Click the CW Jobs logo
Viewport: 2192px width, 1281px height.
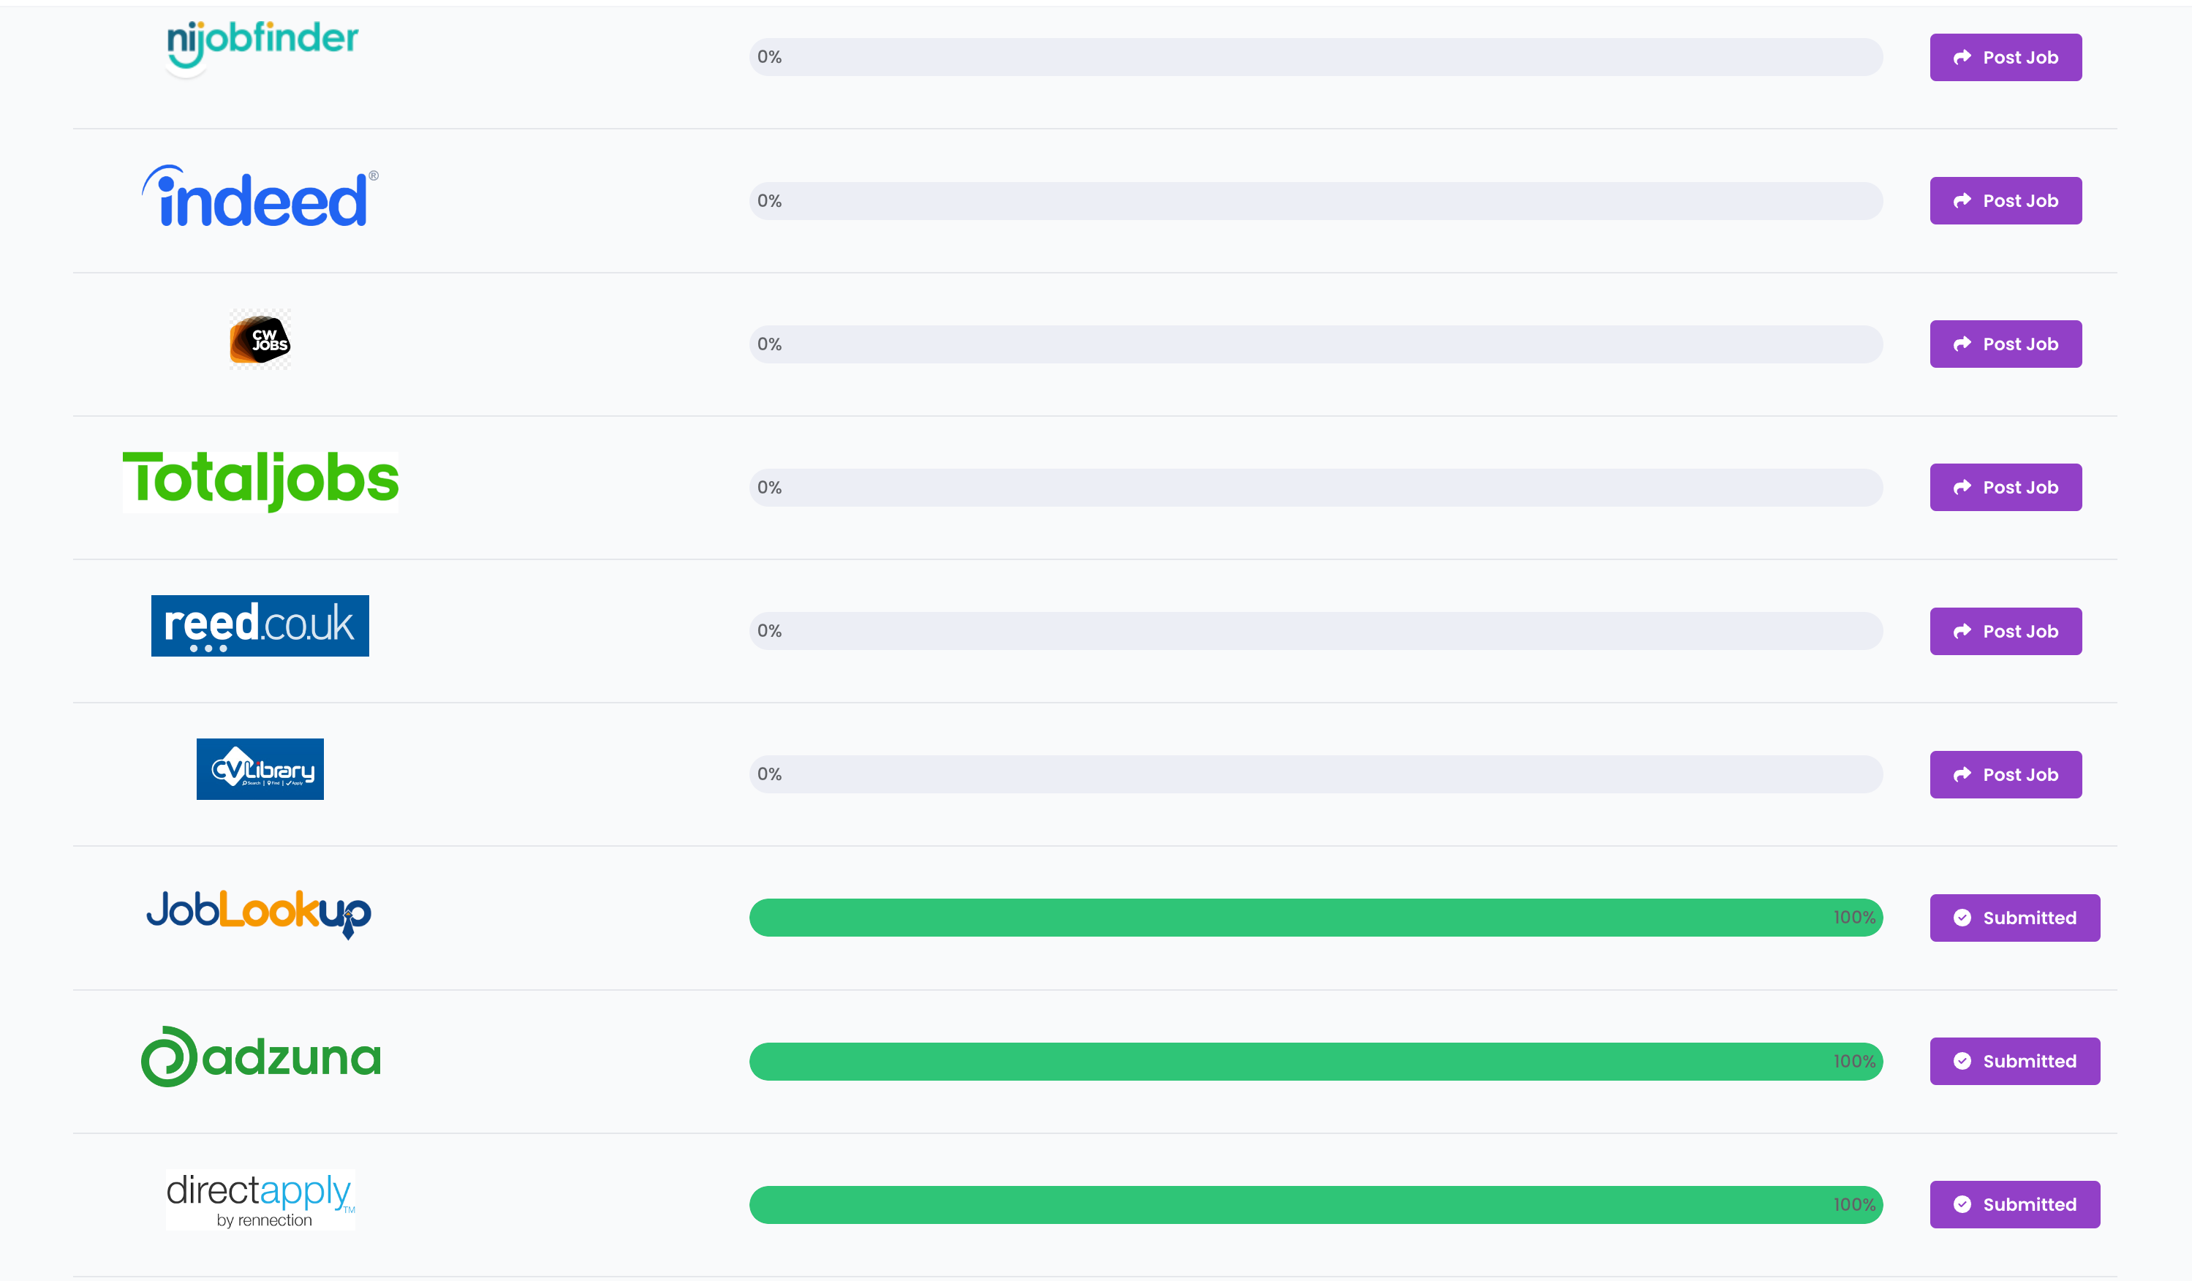(260, 340)
